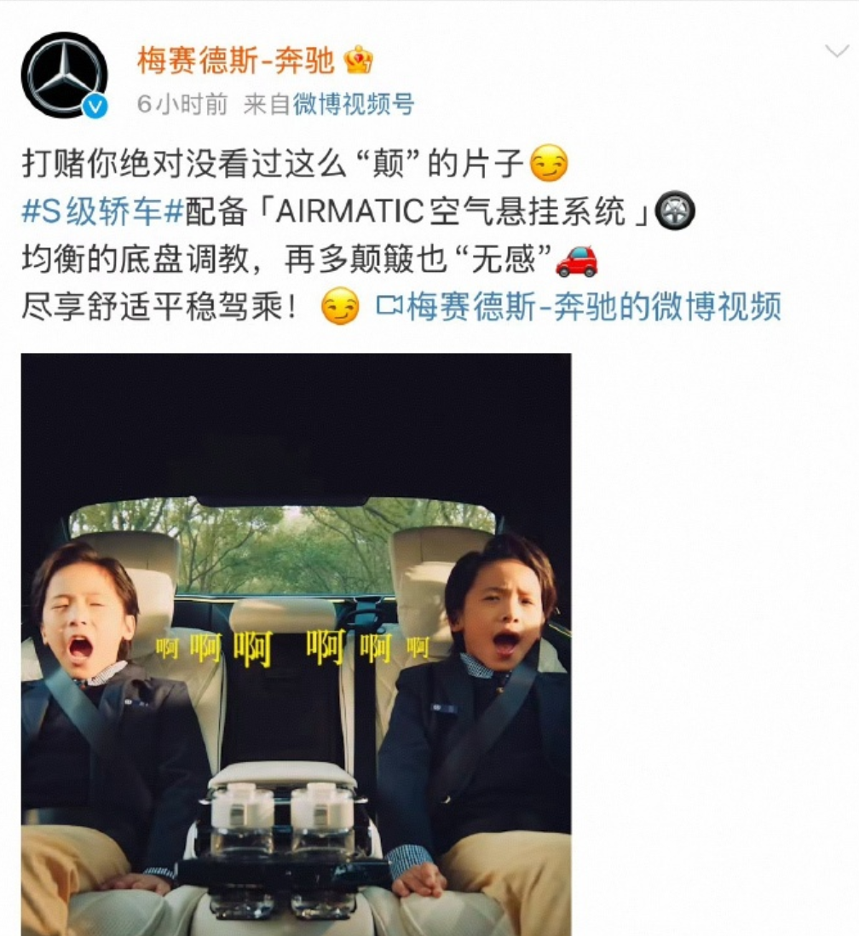Screen dimensions: 859x936
Task: Open the 微博视频号 source link
Action: (x=354, y=104)
